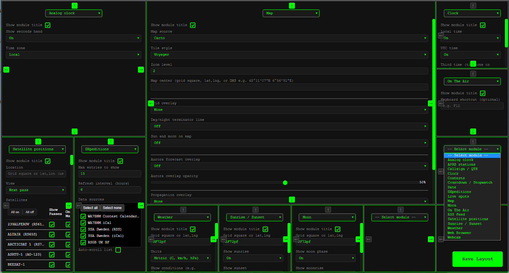The width and height of the screenshot is (509, 273).
Task: Move the Weather module up
Action: pos(183,210)
